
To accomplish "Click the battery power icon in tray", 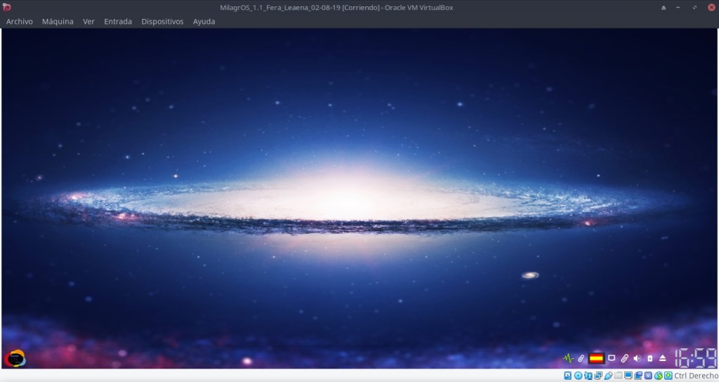I will coord(649,358).
